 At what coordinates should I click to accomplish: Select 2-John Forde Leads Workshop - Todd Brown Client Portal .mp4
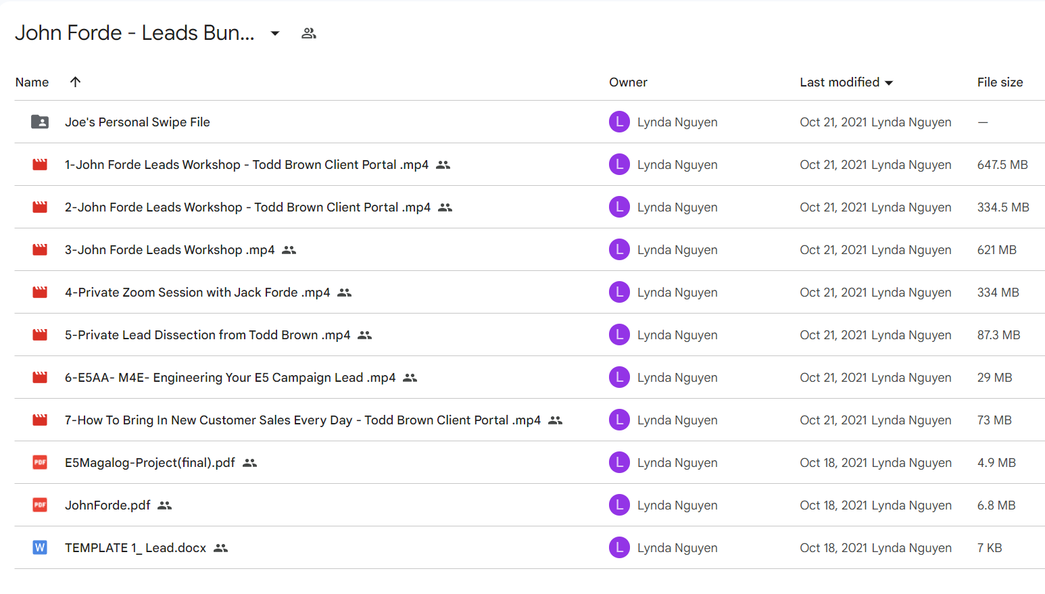click(247, 207)
